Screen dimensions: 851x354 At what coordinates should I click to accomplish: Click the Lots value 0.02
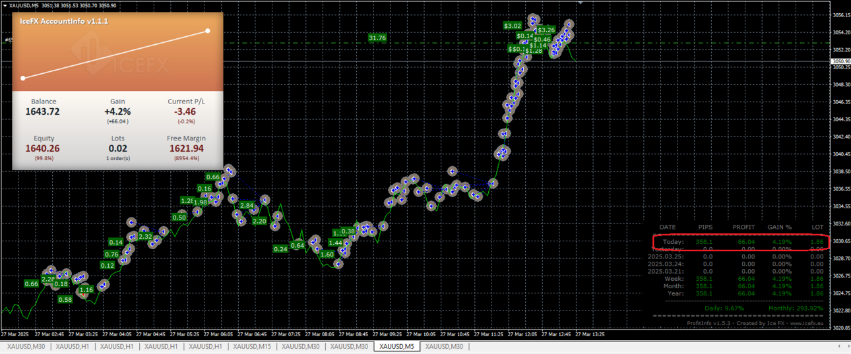click(117, 148)
